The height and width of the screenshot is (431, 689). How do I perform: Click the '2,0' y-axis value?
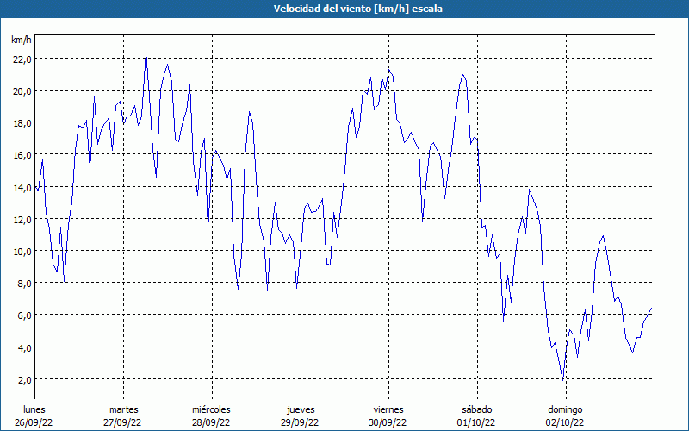24,380
